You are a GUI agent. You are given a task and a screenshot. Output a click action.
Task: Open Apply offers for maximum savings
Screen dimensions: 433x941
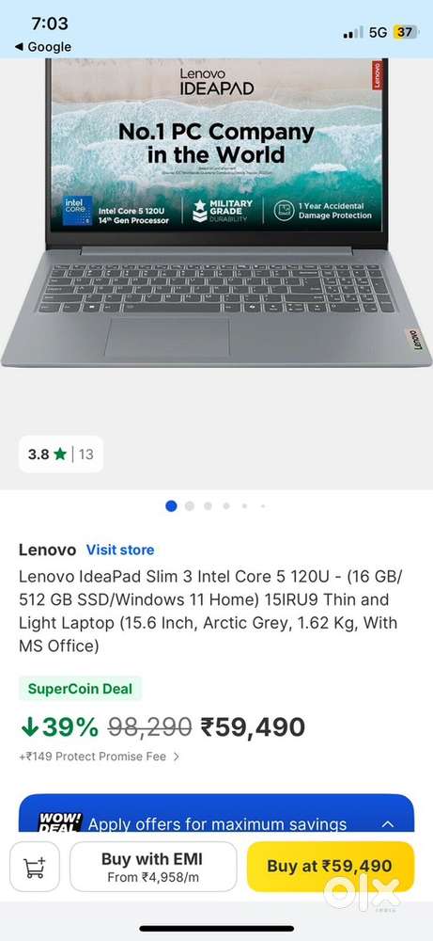click(x=217, y=824)
